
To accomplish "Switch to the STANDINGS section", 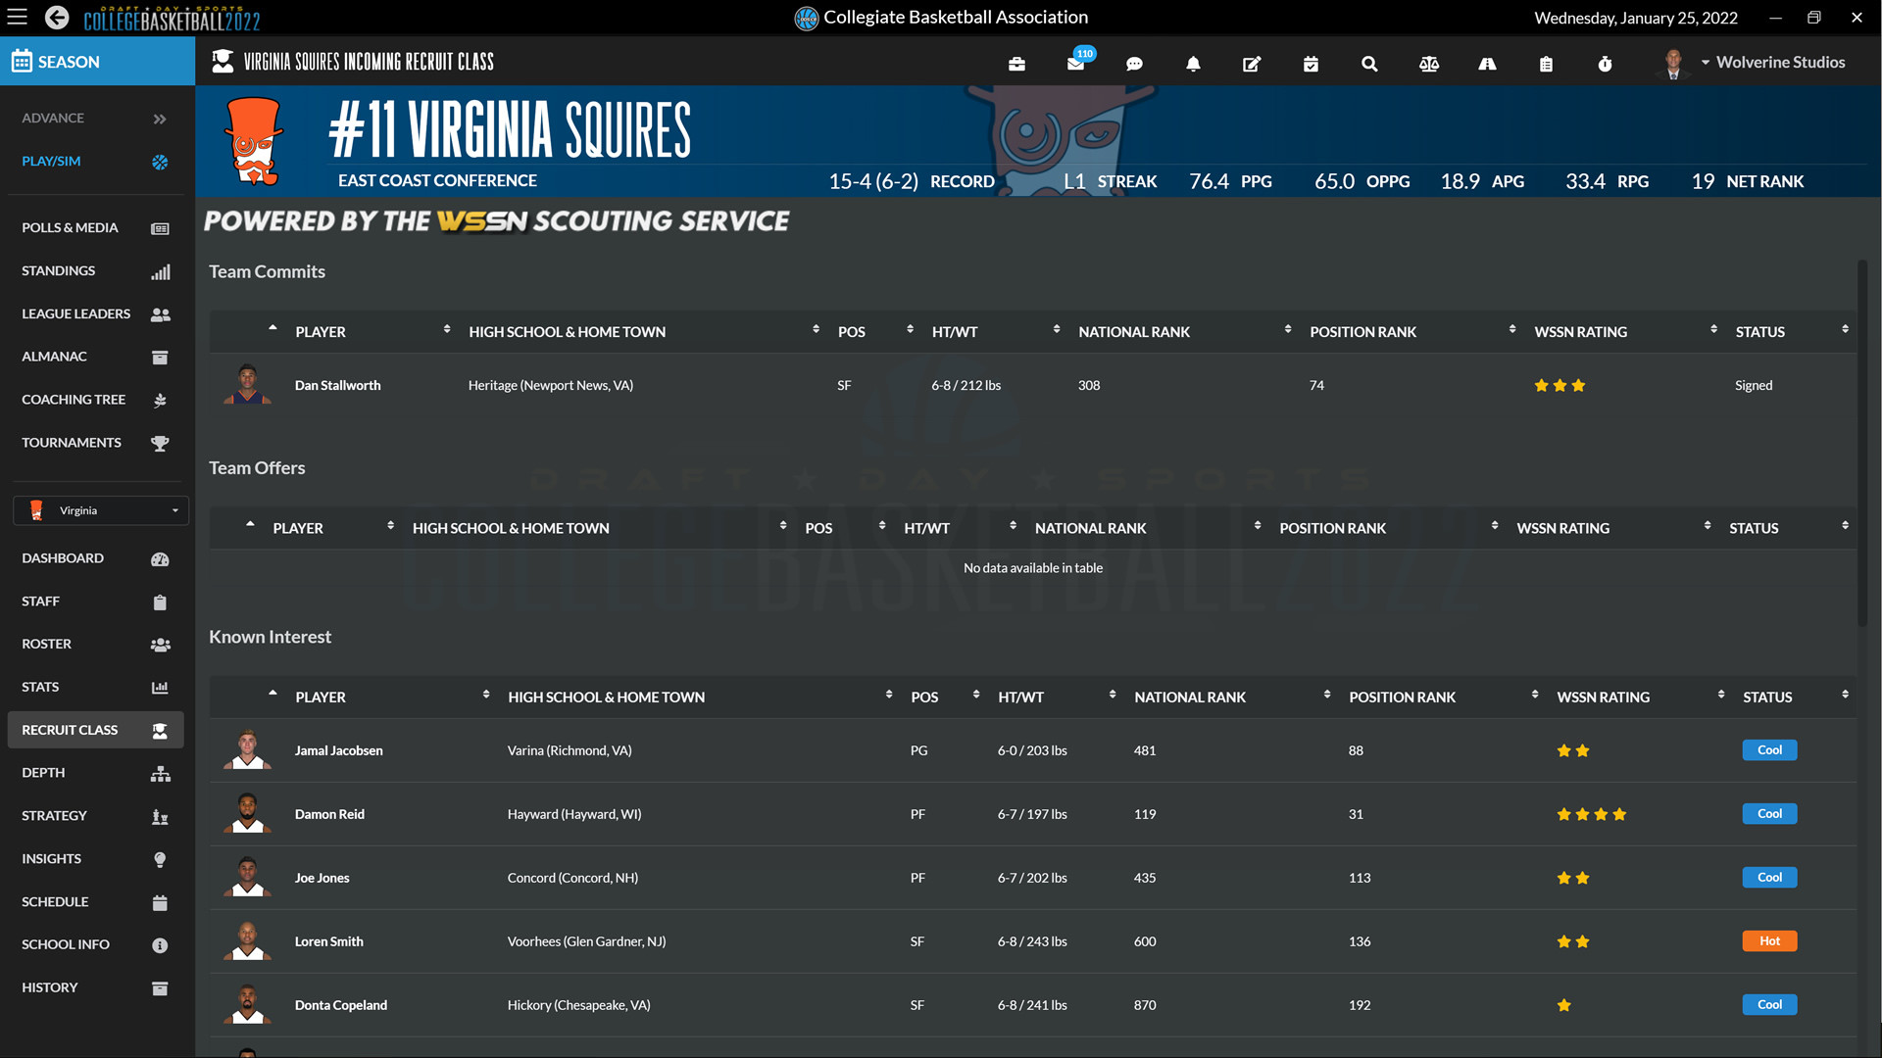I will (x=59, y=270).
